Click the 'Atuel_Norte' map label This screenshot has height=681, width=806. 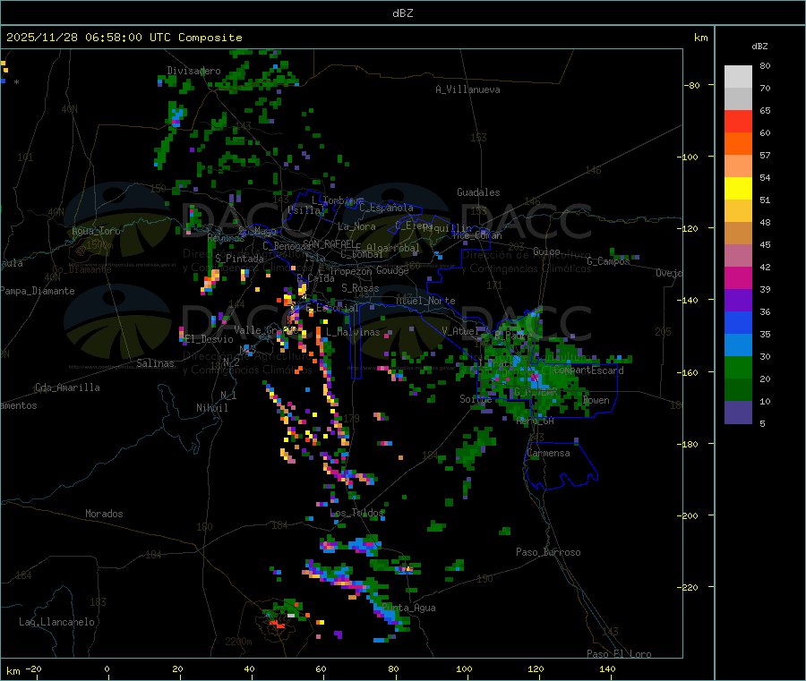point(425,301)
